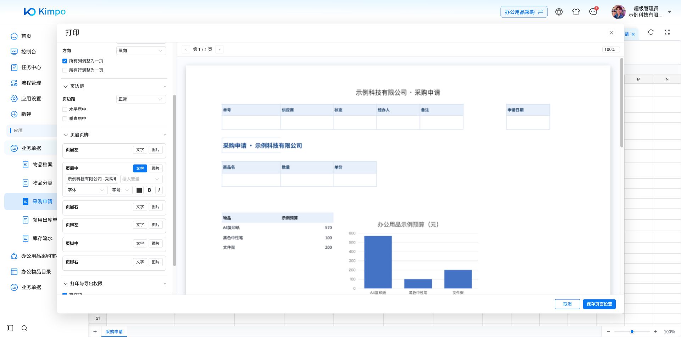Select 采购申请 sheet tab at bottom
The width and height of the screenshot is (681, 337).
coord(114,332)
